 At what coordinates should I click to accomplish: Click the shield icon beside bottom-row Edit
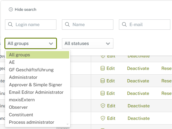[x=103, y=118]
